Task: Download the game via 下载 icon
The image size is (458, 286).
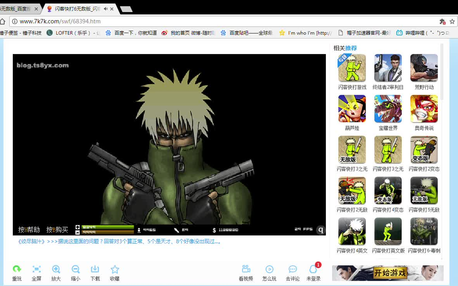Action: [x=95, y=269]
